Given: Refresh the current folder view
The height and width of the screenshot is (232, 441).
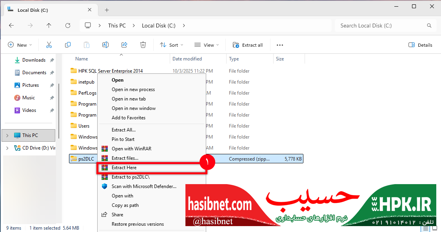Looking at the screenshot, I should point(68,26).
